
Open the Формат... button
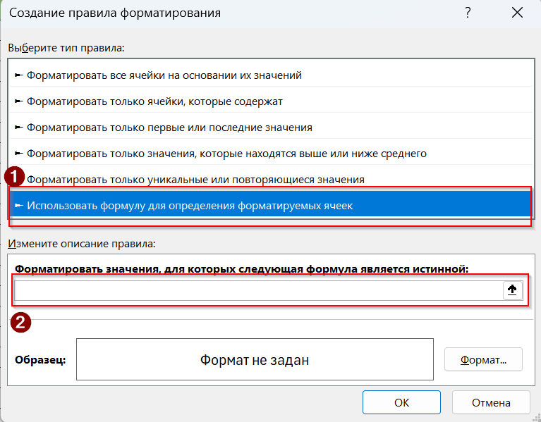coord(483,359)
